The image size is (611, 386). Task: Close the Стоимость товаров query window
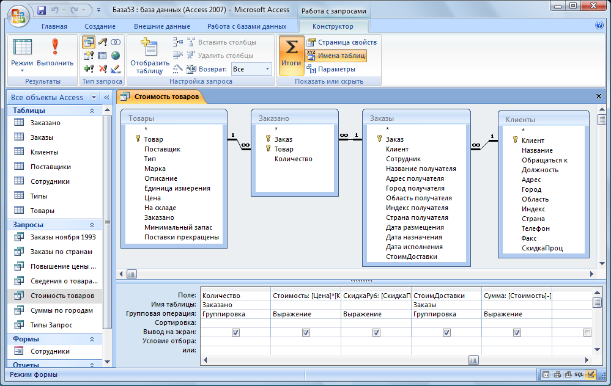[x=599, y=96]
